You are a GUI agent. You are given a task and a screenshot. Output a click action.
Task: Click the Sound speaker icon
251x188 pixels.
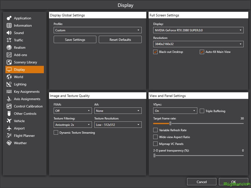point(9,33)
